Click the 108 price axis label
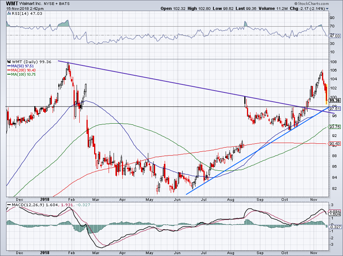343x256 pixels. click(334, 62)
